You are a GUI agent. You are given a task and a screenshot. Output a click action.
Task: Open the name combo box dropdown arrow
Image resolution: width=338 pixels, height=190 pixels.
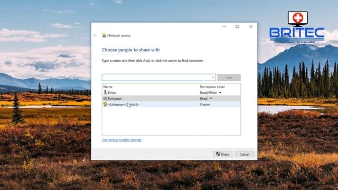pyautogui.click(x=213, y=78)
